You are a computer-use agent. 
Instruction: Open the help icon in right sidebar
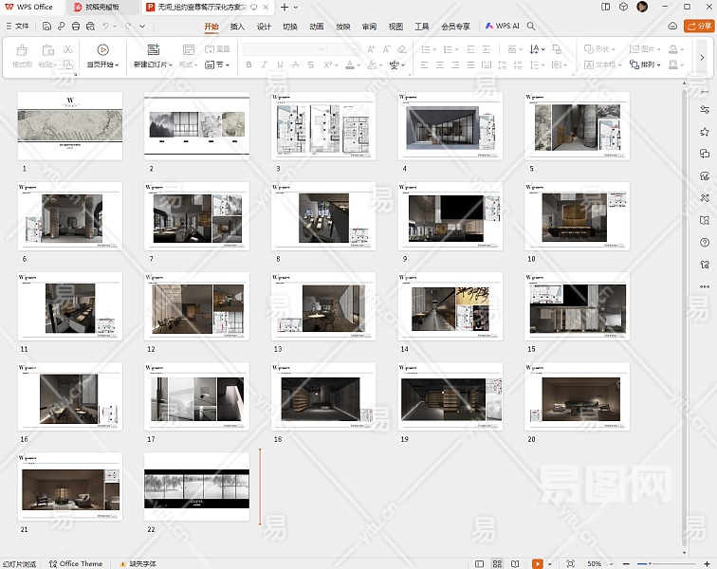(704, 242)
